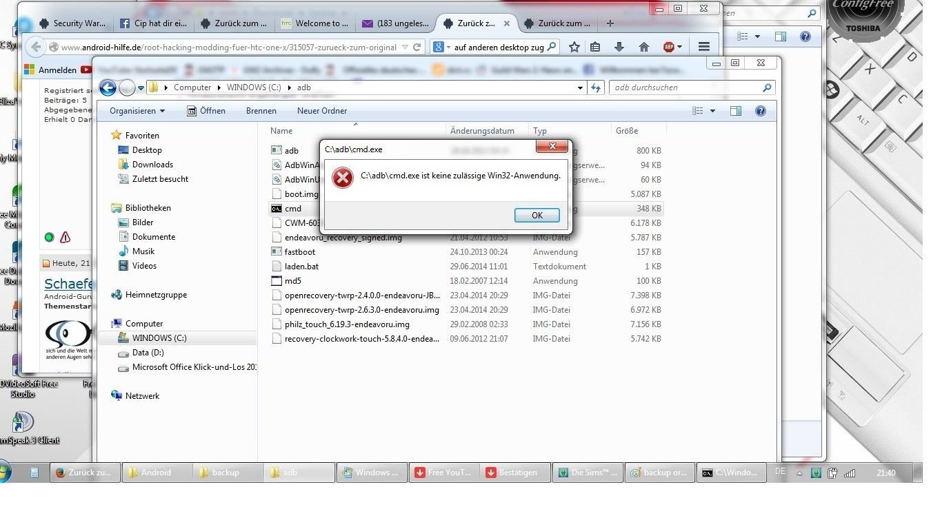942x529 pixels.
Task: Open Windows Start button
Action: 4,473
